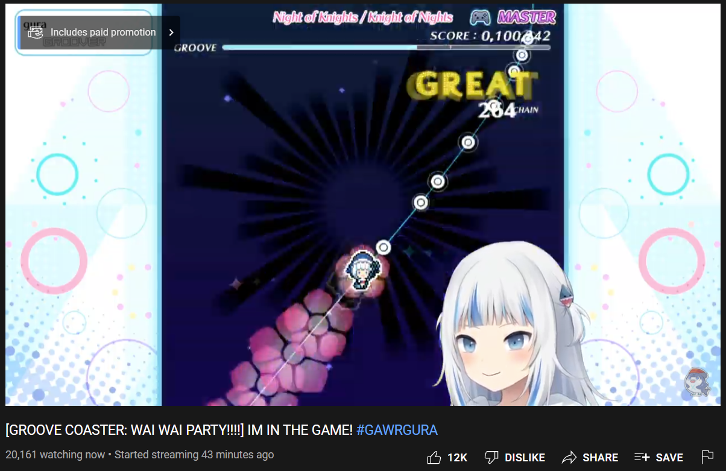Click the GROOVE gauge progress bar
Viewport: 726px width, 471px height.
coord(386,47)
